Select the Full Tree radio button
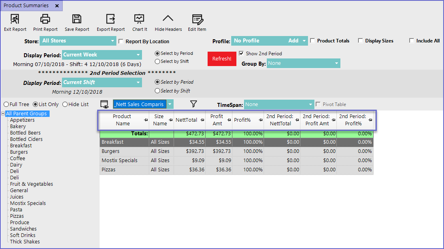The image size is (444, 249). tap(6, 104)
